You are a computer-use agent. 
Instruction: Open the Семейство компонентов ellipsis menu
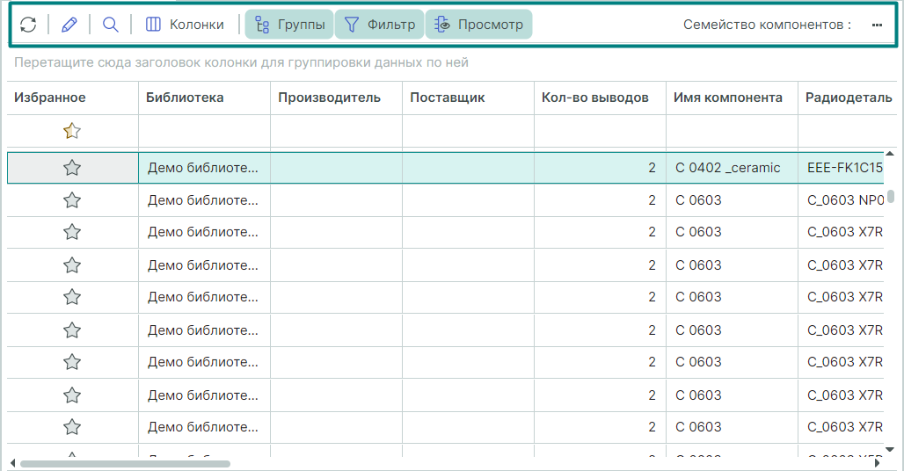click(877, 25)
